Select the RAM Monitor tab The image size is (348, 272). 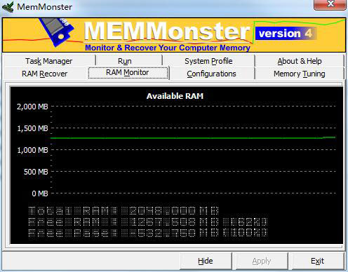point(128,73)
